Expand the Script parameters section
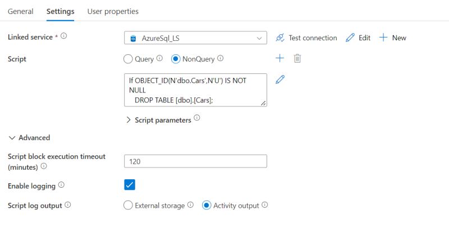The image size is (449, 228). point(129,120)
